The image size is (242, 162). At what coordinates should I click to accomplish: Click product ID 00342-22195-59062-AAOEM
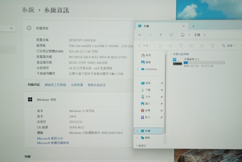[x=88, y=63]
